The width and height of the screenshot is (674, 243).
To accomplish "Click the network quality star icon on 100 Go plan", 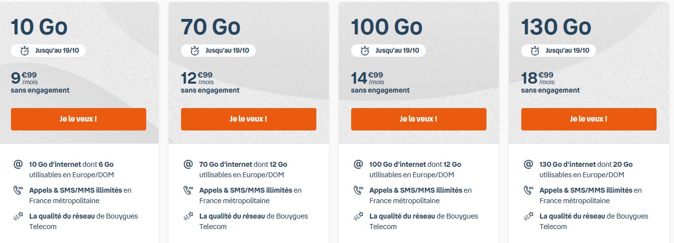I will [358, 216].
